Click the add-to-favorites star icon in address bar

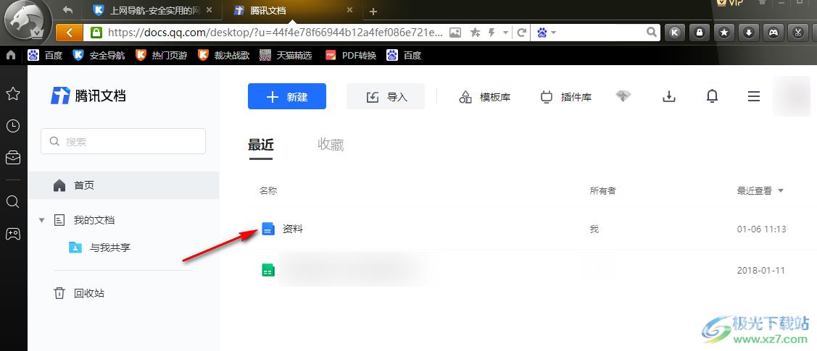pyautogui.click(x=475, y=33)
